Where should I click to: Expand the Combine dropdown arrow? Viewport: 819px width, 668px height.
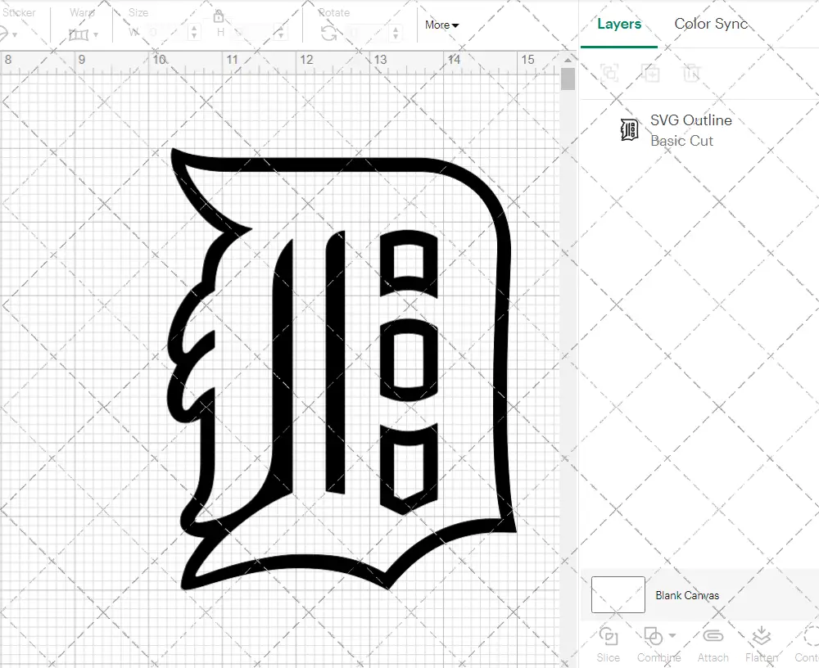[672, 635]
